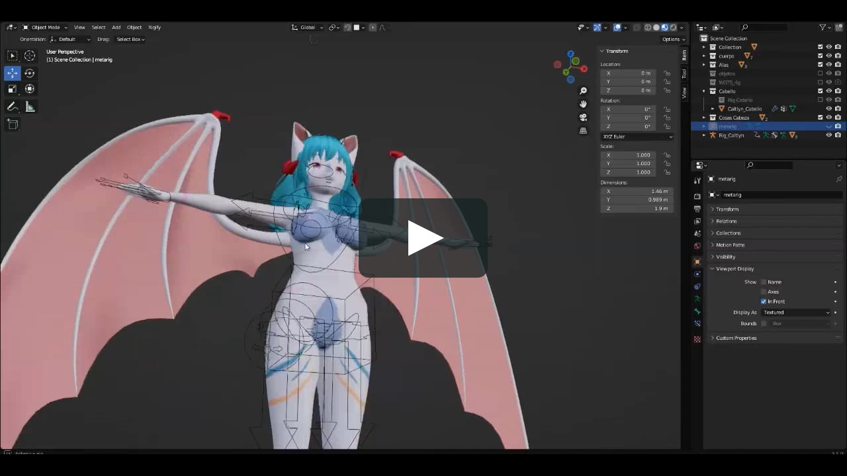Activate the Rotate tool
The height and width of the screenshot is (476, 847).
tap(30, 73)
